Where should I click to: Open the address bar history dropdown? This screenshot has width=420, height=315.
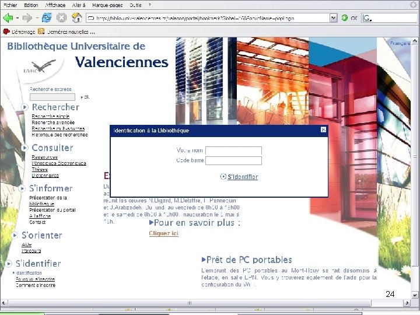click(x=333, y=18)
